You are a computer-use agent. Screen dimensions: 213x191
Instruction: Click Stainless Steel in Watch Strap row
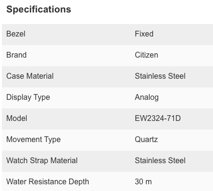coord(160,160)
